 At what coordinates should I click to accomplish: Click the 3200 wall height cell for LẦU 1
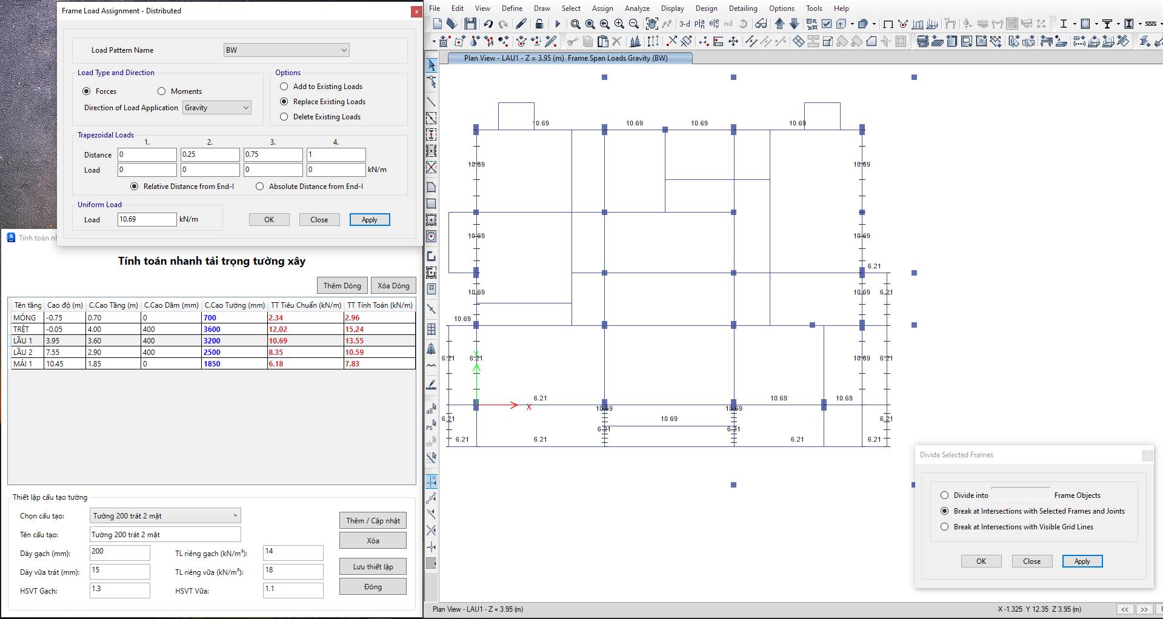(x=234, y=341)
